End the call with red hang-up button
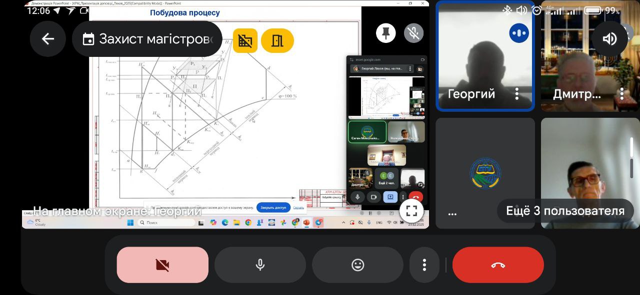This screenshot has width=640, height=295. tap(498, 265)
